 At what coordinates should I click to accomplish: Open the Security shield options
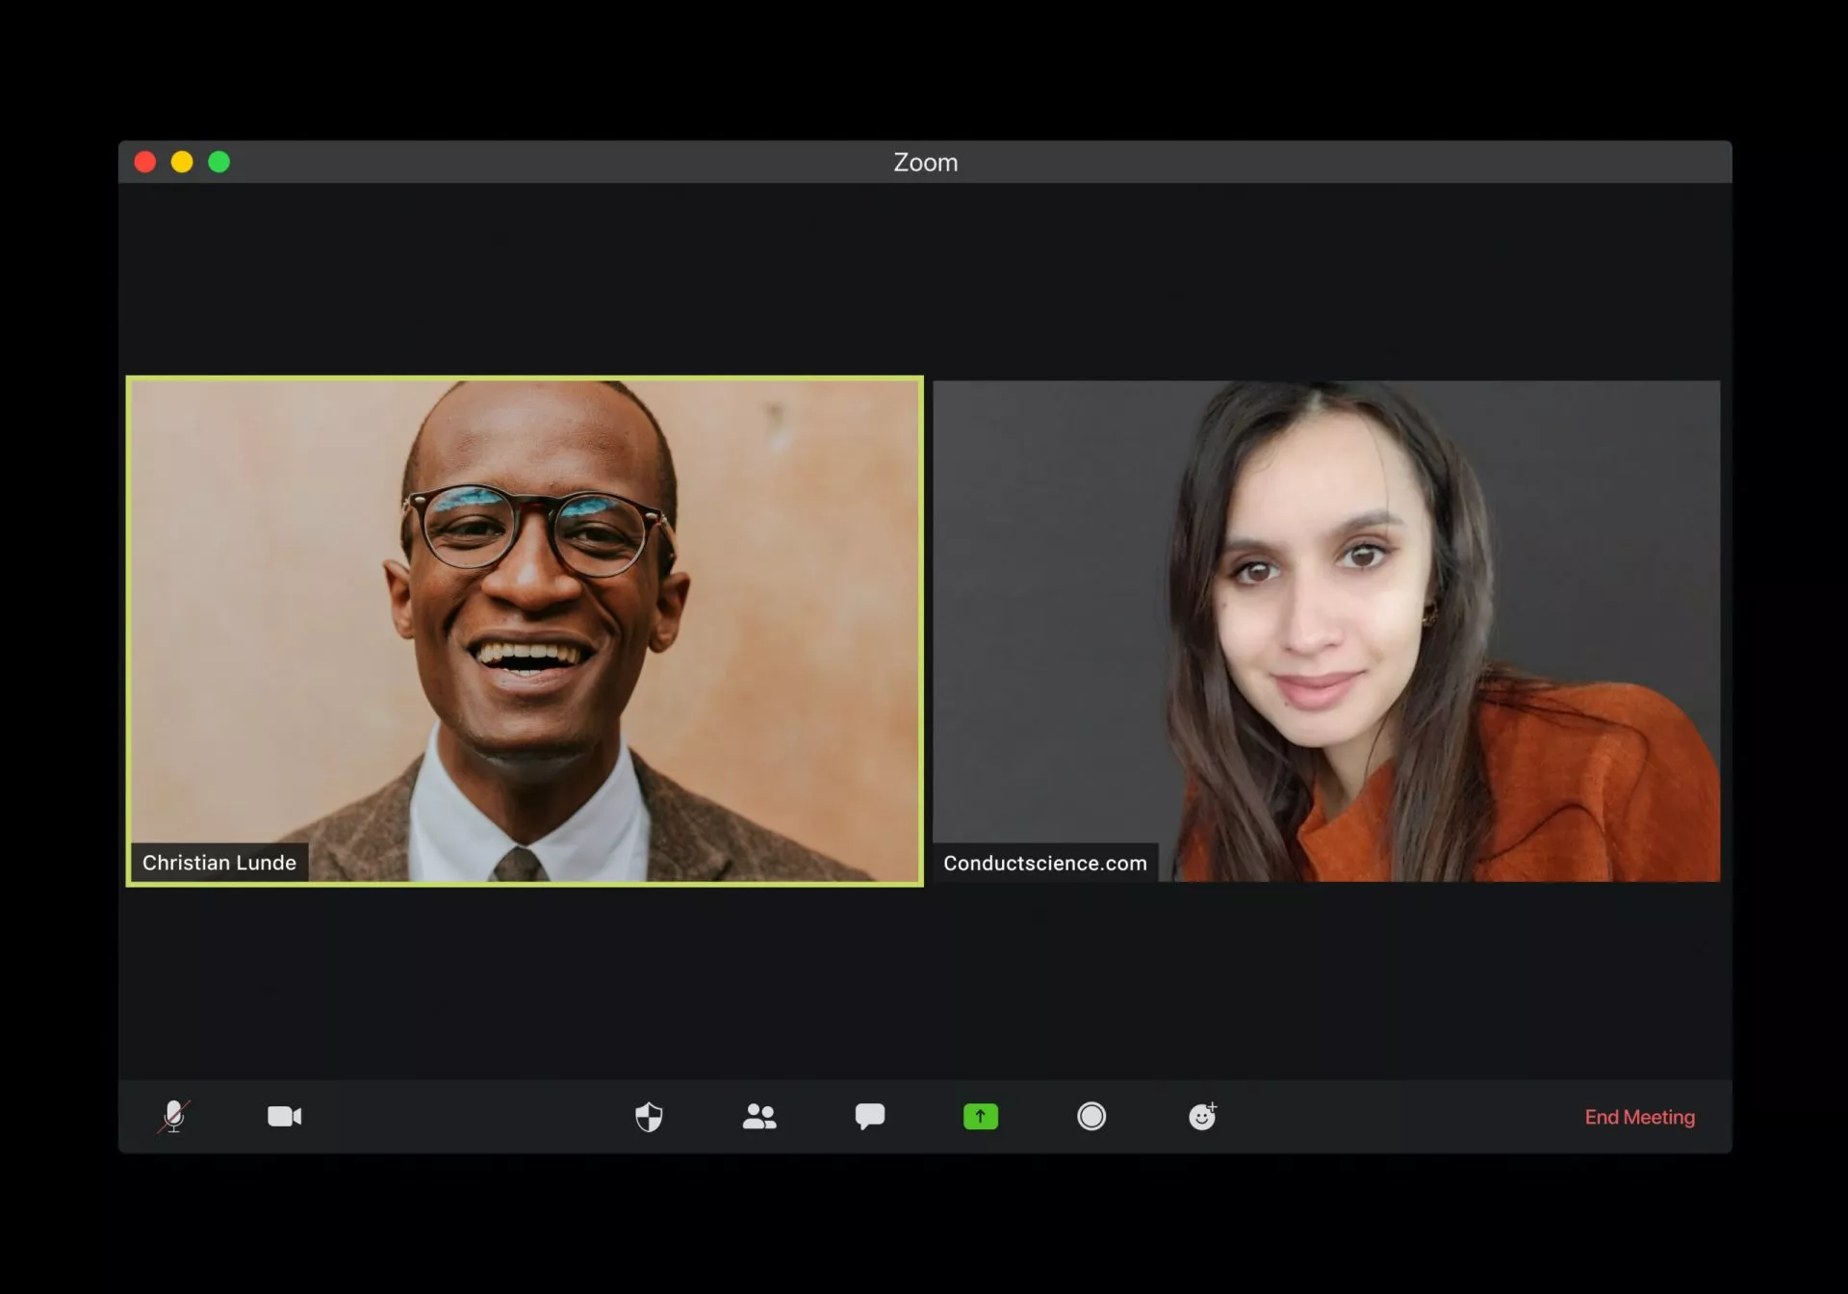pos(649,1117)
